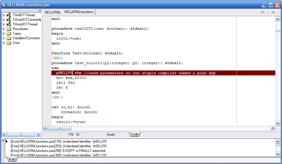Image resolution: width=282 pixels, height=164 pixels.
Task: Close the code explorer panel
Action: [x=40, y=10]
